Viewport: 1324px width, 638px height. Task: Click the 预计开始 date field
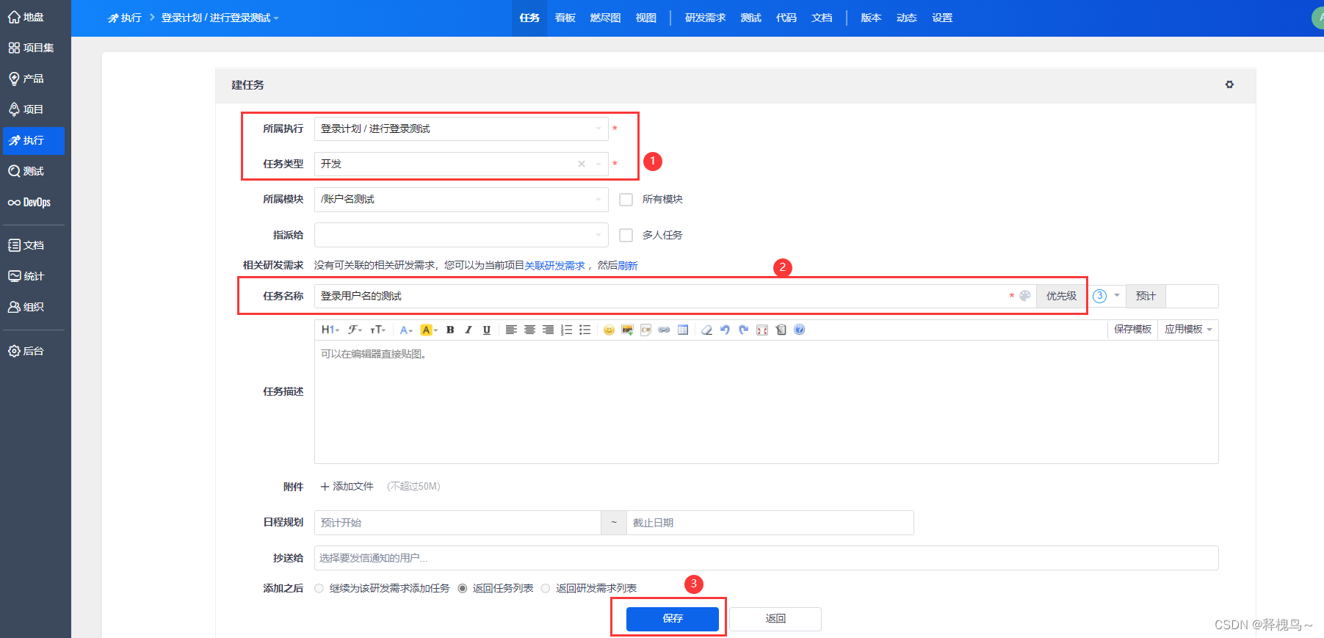tap(457, 523)
